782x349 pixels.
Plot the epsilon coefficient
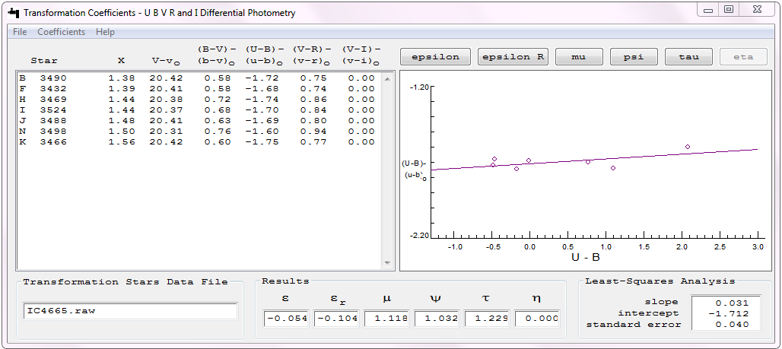pos(435,57)
